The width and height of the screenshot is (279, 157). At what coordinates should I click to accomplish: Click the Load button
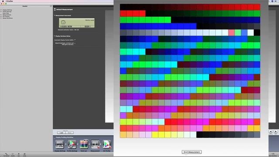[x=61, y=133]
